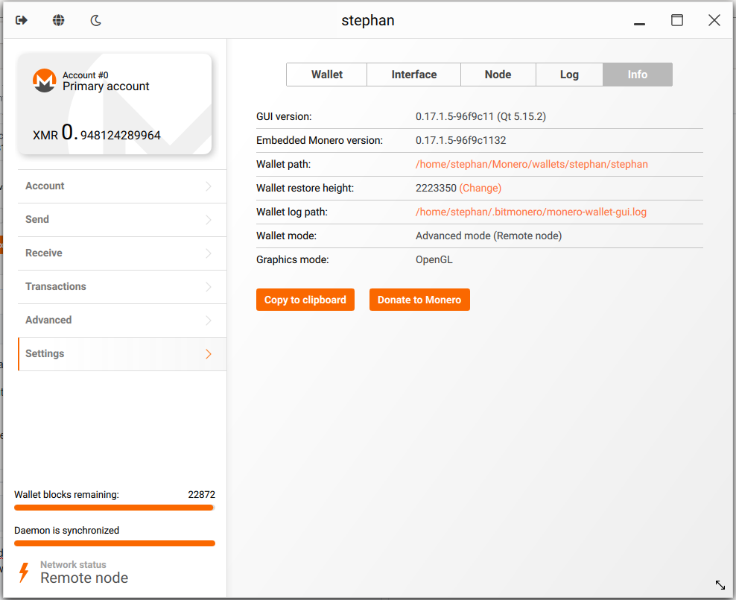Open the Interface tab
The image size is (736, 600).
pyautogui.click(x=413, y=74)
